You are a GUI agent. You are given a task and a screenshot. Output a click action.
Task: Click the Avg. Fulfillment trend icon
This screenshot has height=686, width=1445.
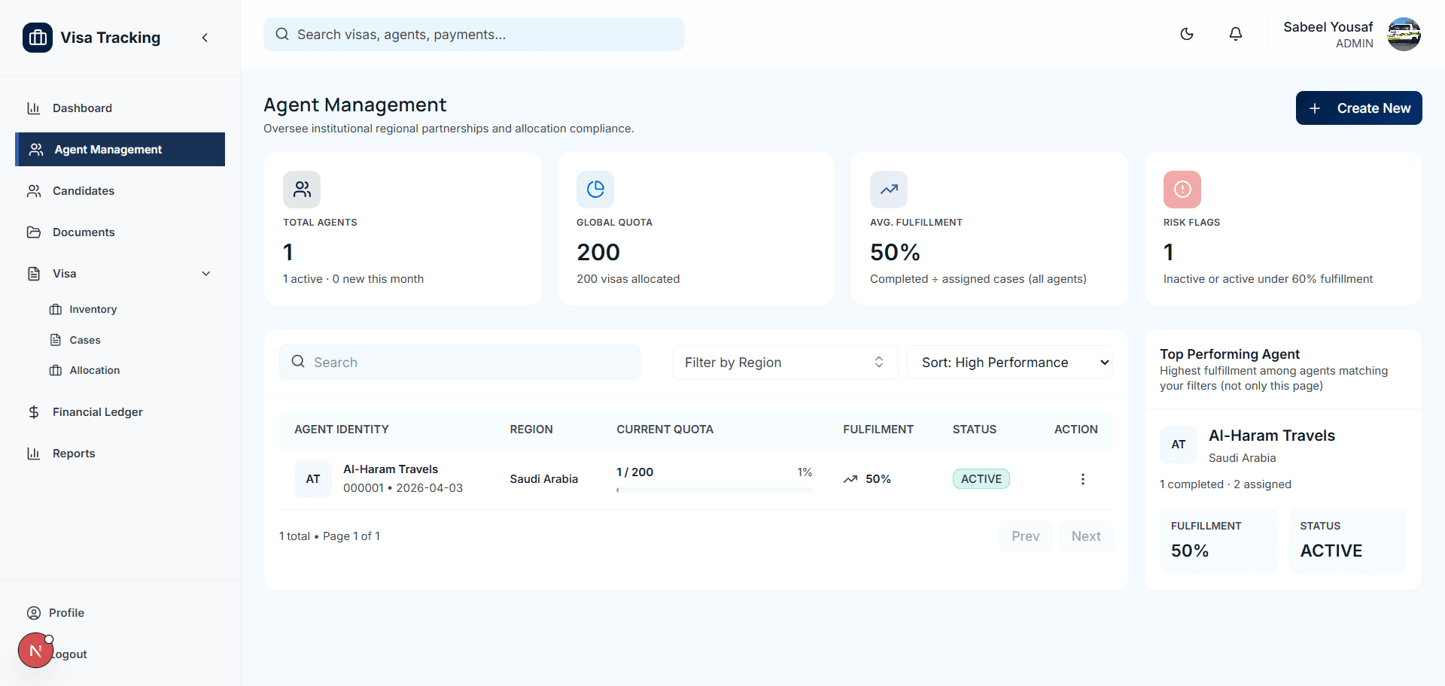tap(889, 190)
